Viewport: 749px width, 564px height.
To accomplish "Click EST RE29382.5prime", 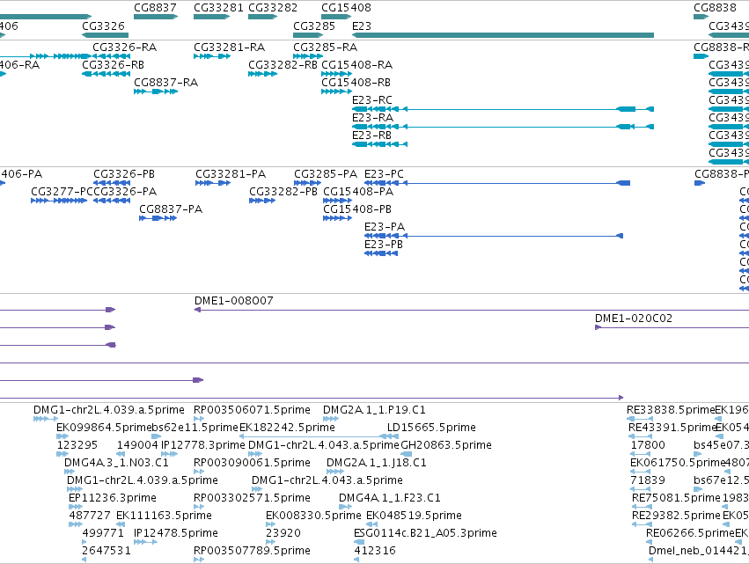I will (x=676, y=516).
